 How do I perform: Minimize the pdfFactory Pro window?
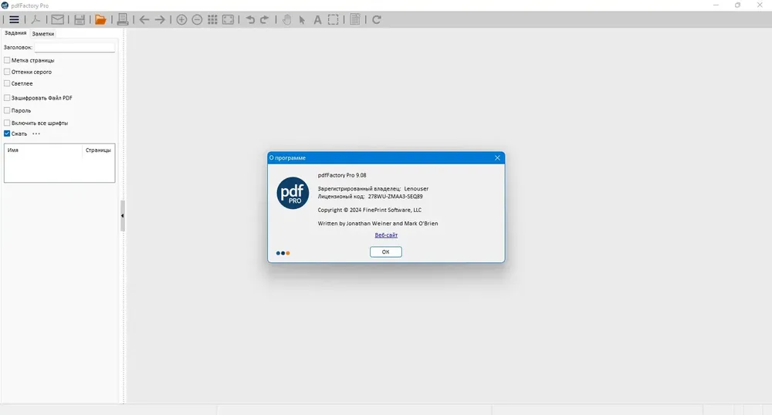[x=716, y=5]
